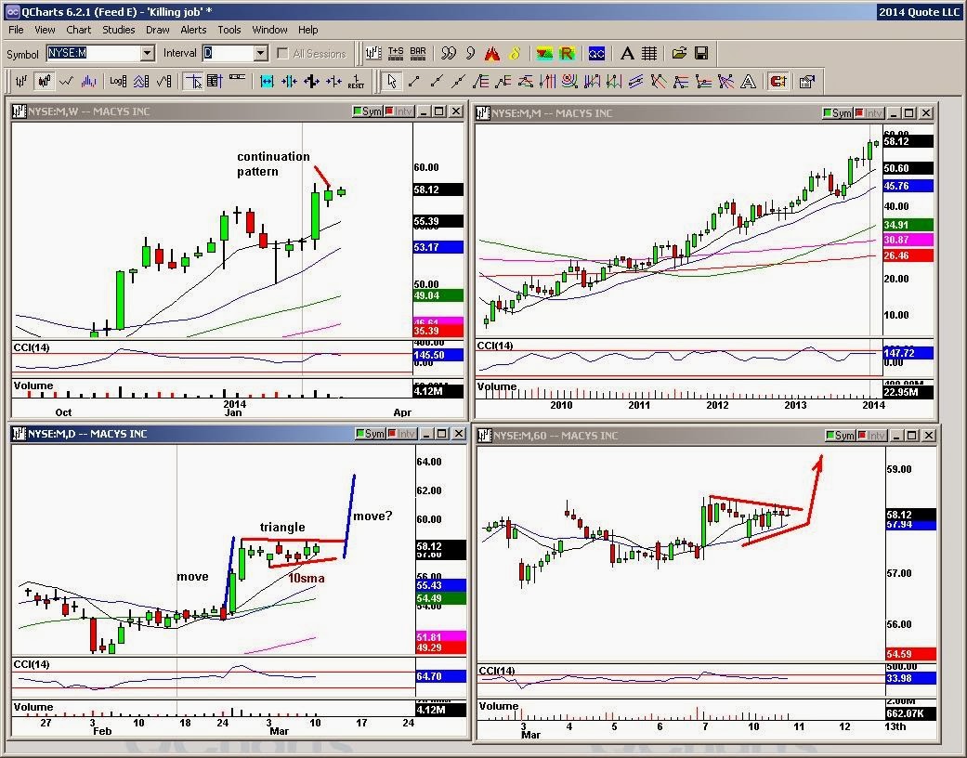967x758 pixels.
Task: Open workspace with folder icon
Action: pos(679,54)
